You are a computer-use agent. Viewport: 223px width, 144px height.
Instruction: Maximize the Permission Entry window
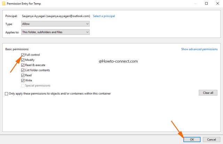206,3
